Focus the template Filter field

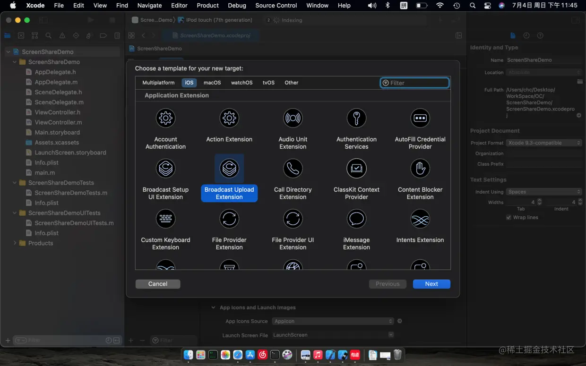click(414, 83)
